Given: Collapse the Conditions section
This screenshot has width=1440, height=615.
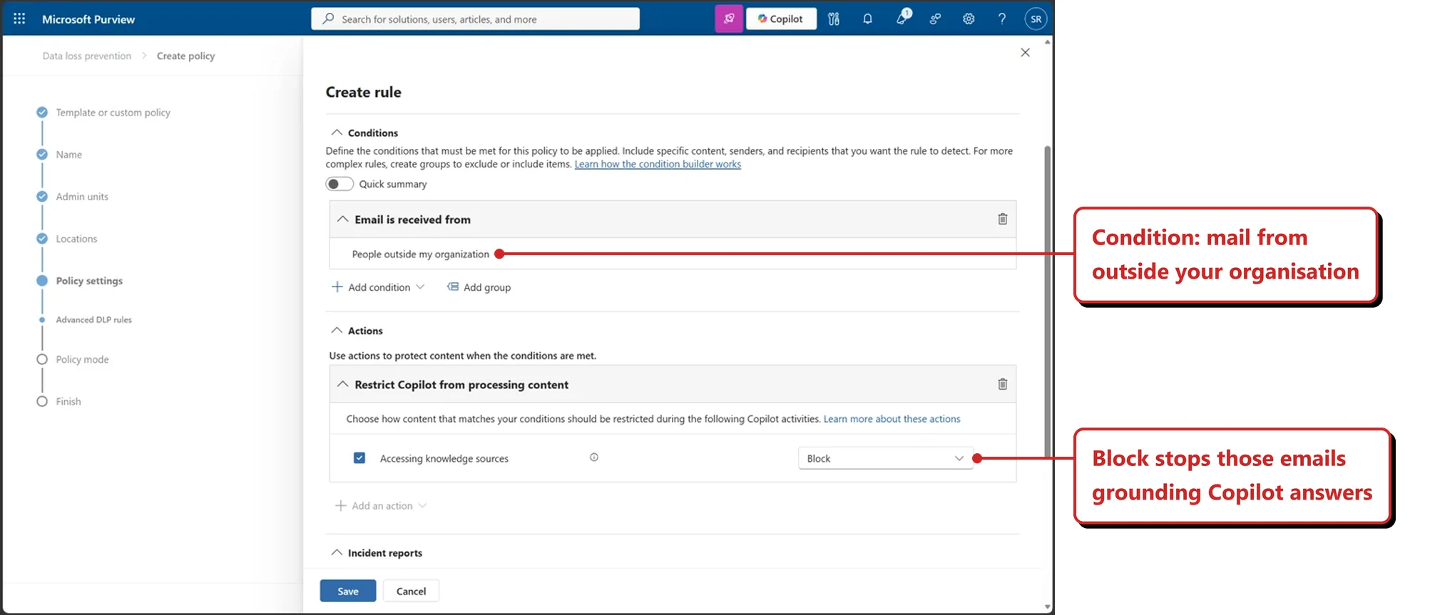Looking at the screenshot, I should 337,133.
